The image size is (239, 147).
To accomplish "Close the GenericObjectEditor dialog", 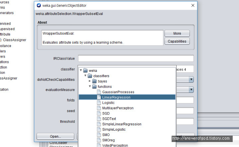I will tap(193, 5).
